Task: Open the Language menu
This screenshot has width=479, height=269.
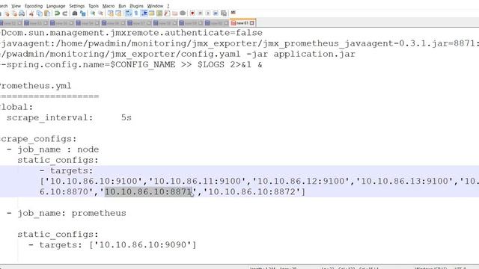Action: coord(55,6)
